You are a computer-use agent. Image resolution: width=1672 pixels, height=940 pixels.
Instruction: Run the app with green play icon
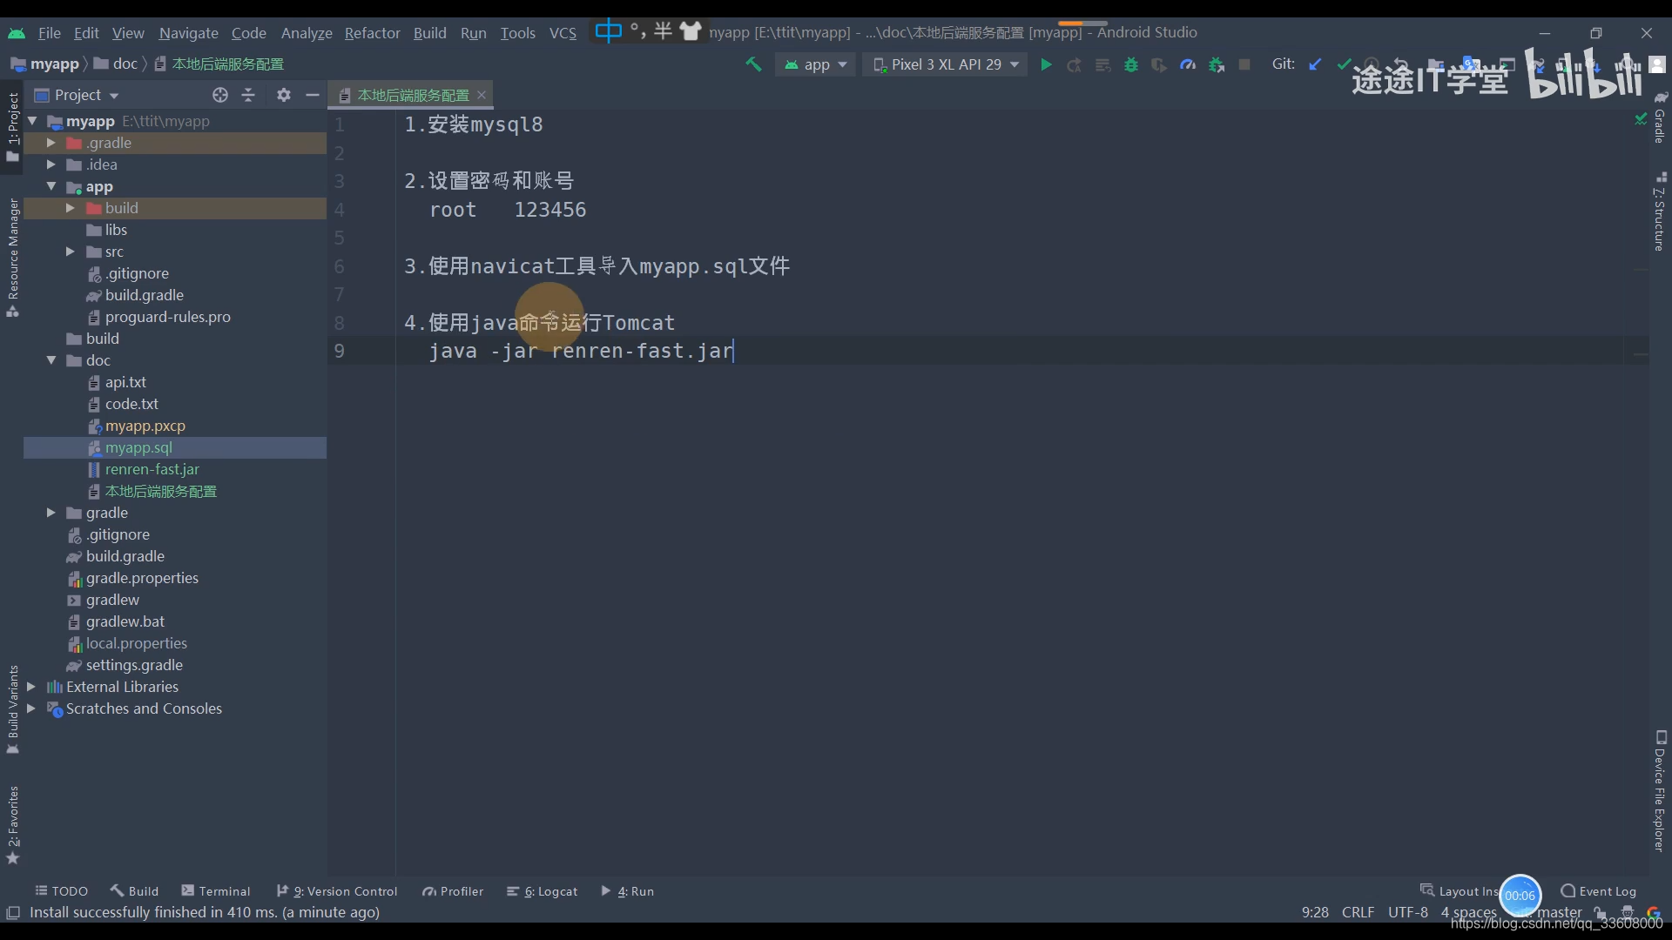click(1046, 64)
